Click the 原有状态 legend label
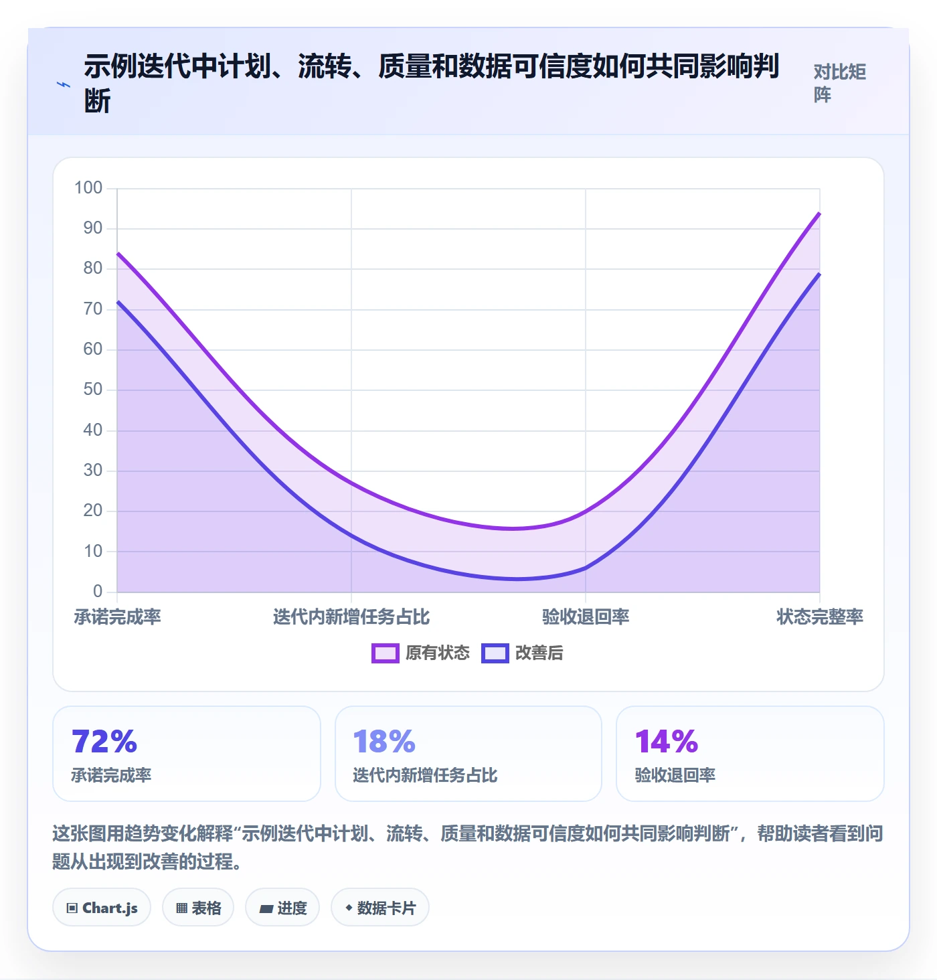The image size is (937, 980). (x=438, y=653)
